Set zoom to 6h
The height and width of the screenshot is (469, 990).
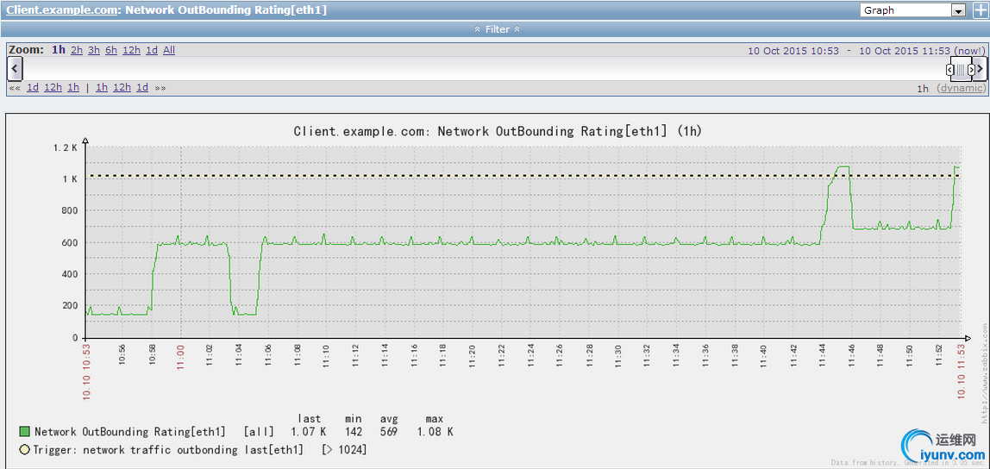tap(111, 50)
